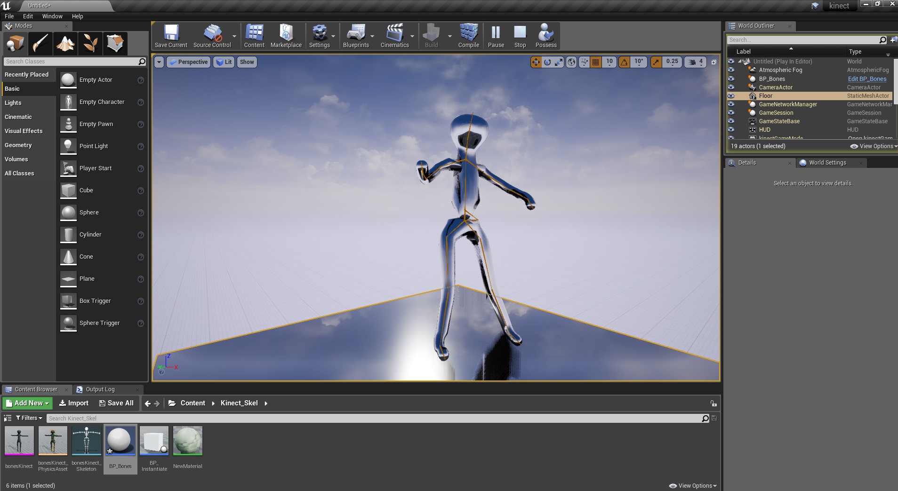Viewport: 898px width, 491px height.
Task: Open Blueprints toolbar icon
Action: (x=356, y=36)
